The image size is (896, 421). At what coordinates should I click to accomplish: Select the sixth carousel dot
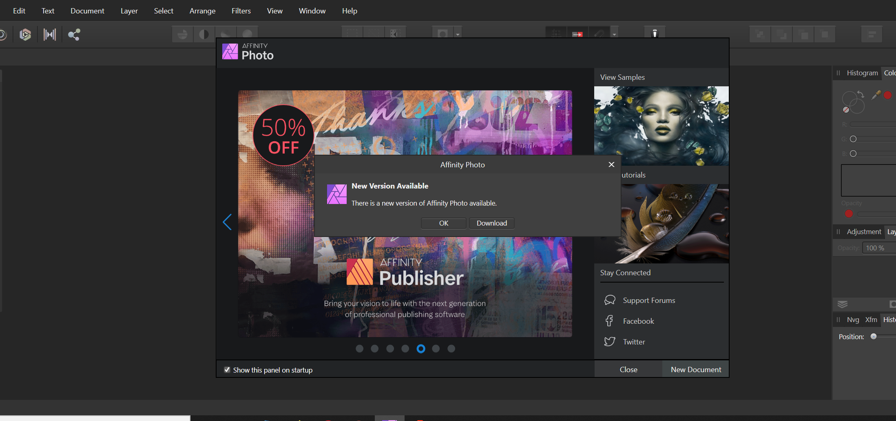coord(436,349)
